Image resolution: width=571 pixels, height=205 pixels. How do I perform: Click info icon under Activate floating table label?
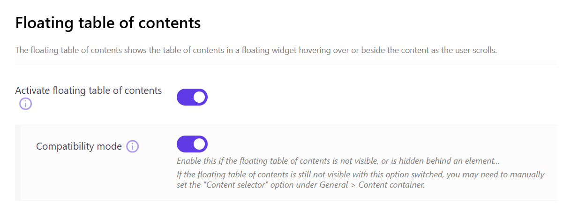(25, 104)
